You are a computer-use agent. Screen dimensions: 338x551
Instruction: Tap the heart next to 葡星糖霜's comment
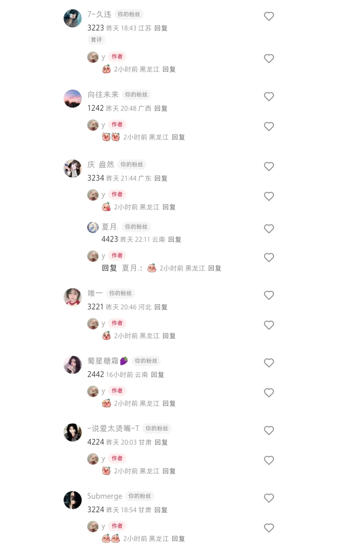point(269,363)
